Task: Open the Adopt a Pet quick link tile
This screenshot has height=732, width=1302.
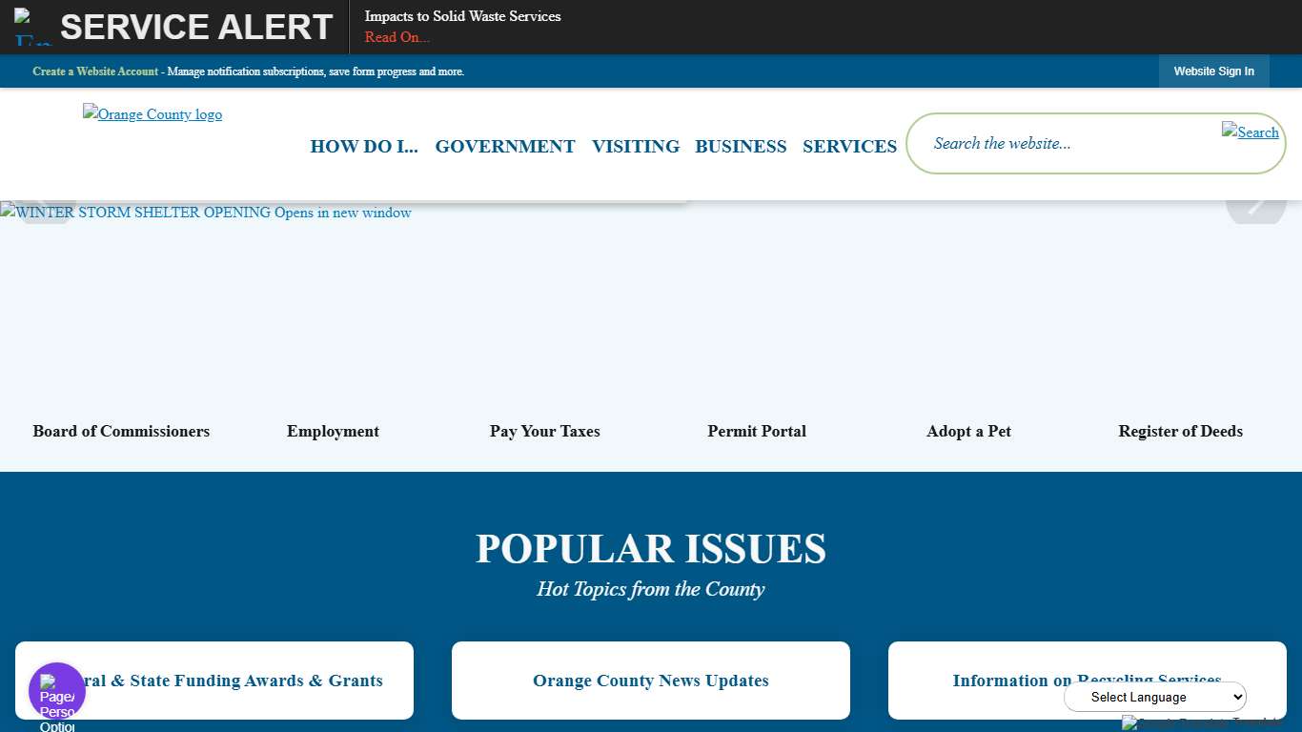Action: click(968, 431)
